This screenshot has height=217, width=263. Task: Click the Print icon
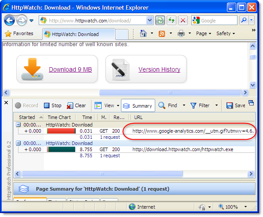click(181, 33)
